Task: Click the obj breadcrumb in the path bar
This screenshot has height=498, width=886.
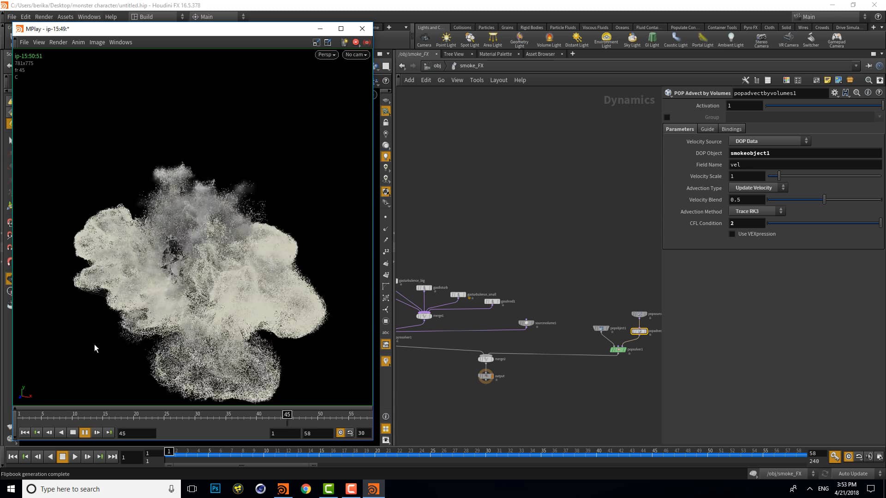Action: [x=437, y=65]
